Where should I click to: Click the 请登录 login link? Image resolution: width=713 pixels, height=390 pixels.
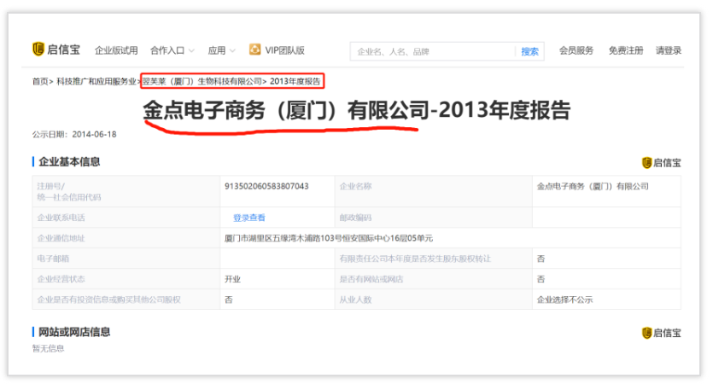669,50
